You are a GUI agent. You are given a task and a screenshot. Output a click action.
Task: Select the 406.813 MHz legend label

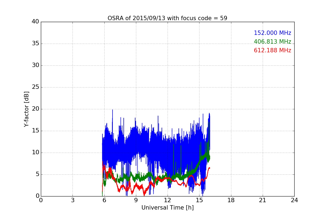click(x=272, y=42)
